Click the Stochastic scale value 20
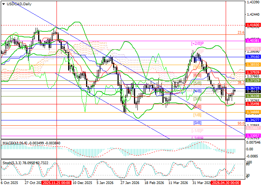 [x=248, y=175]
